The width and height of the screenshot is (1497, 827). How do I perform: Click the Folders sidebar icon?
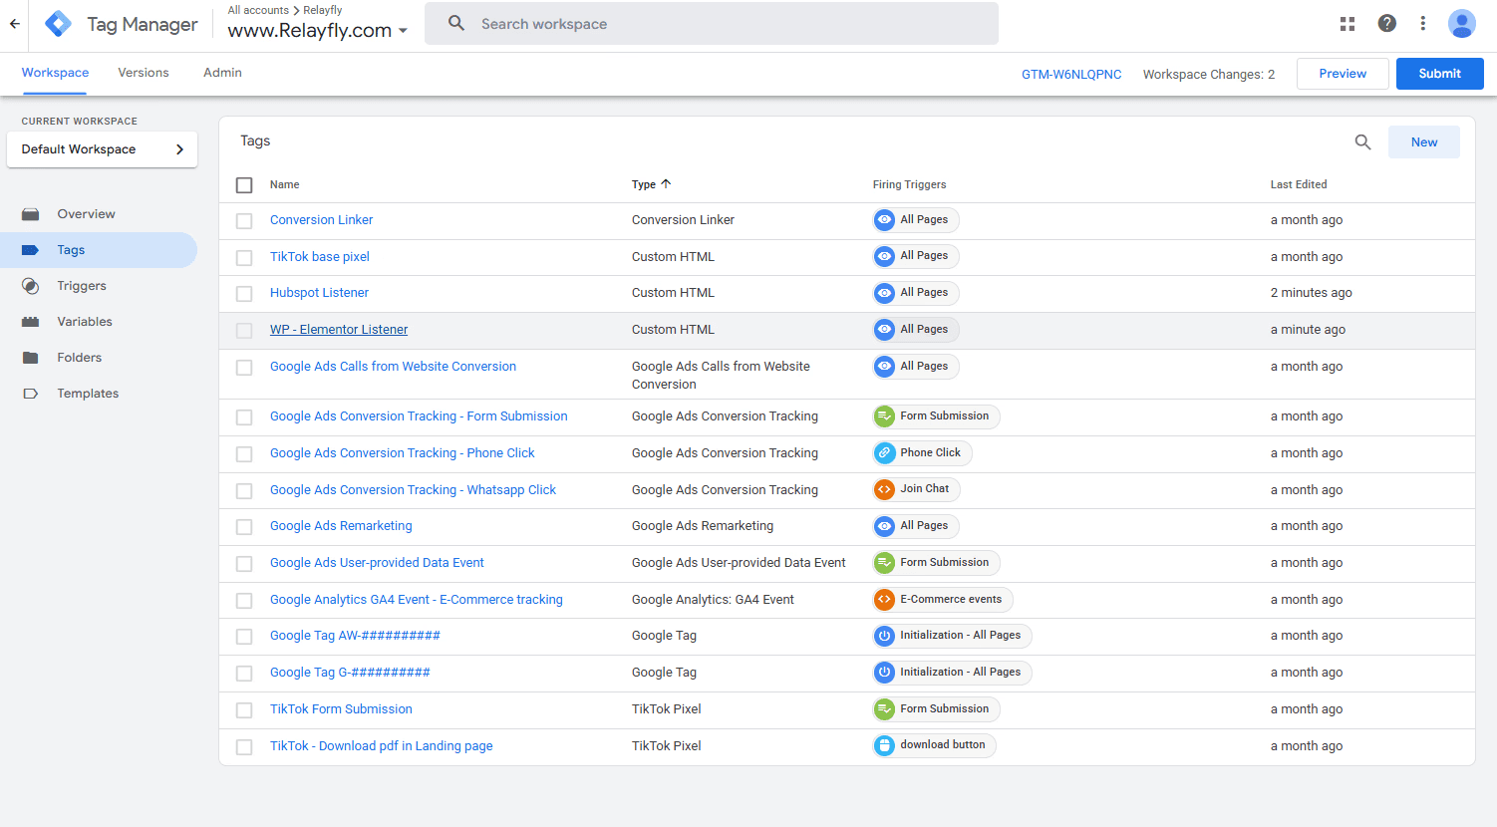click(31, 358)
